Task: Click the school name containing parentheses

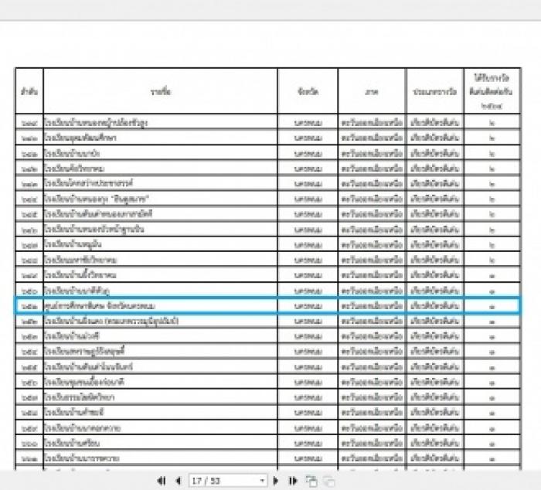Action: click(111, 321)
